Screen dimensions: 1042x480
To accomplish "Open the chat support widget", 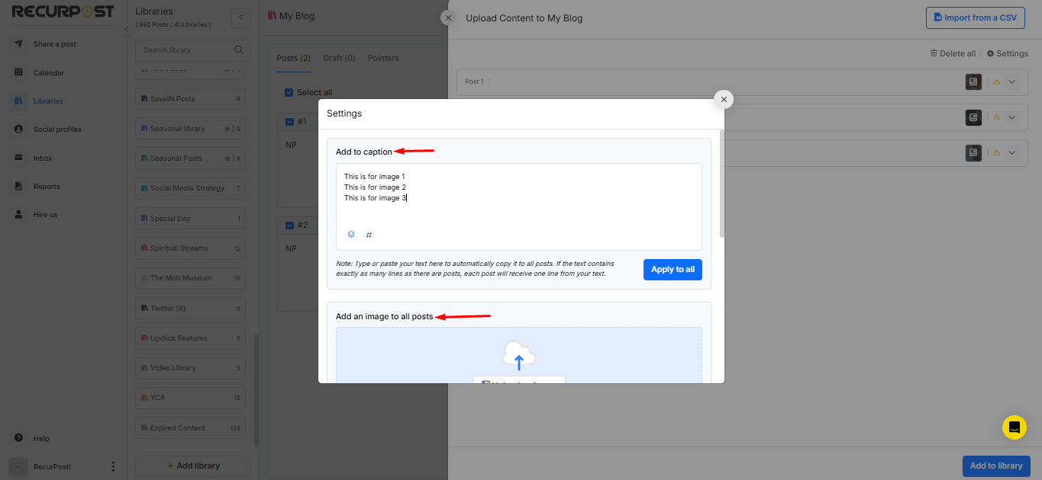I will [1015, 427].
